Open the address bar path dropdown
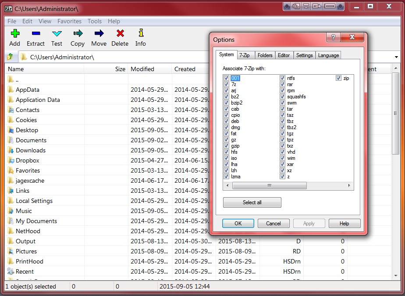 point(397,57)
